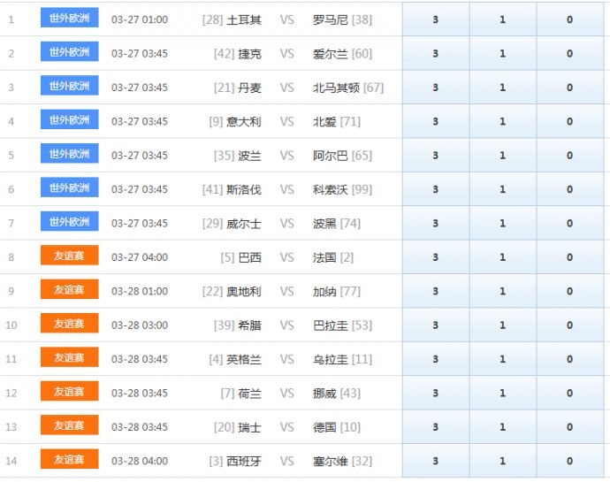610x482 pixels.
Task: Open away team 科索沃 link
Action: coord(331,189)
